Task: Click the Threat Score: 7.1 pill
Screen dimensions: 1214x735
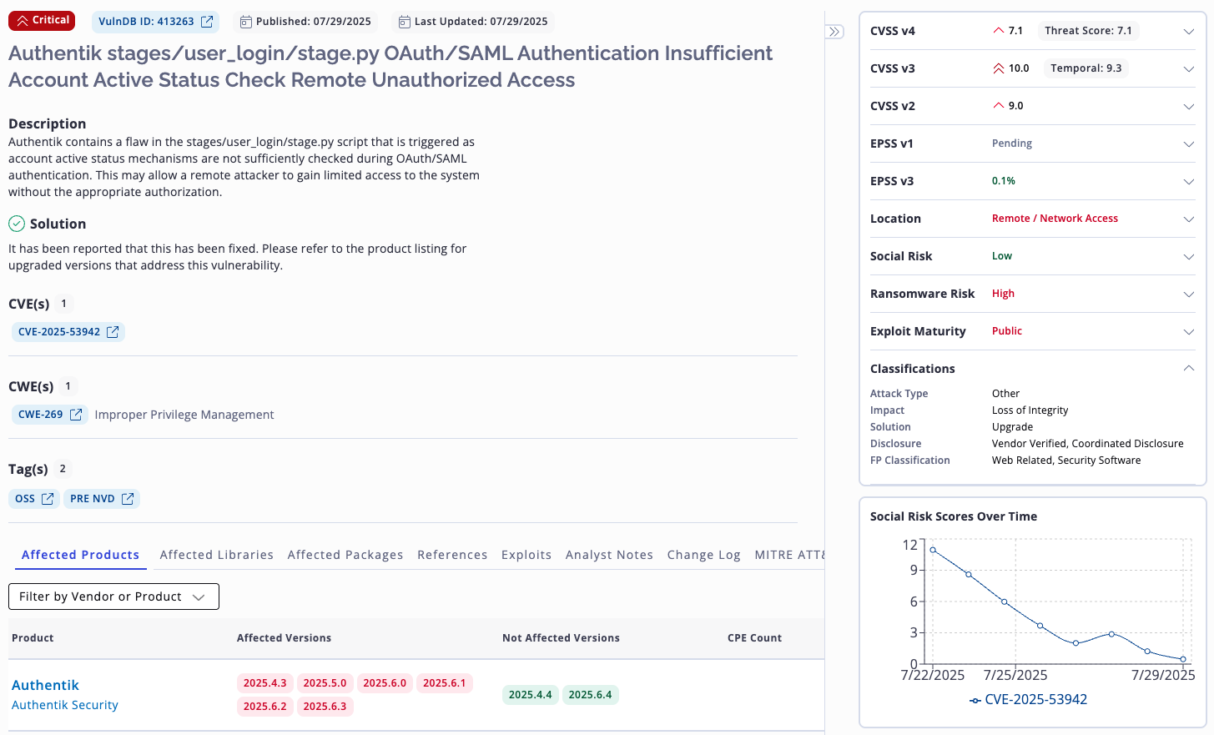Action: pyautogui.click(x=1089, y=31)
